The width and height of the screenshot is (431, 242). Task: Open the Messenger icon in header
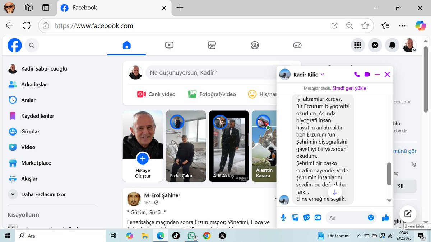point(375,45)
